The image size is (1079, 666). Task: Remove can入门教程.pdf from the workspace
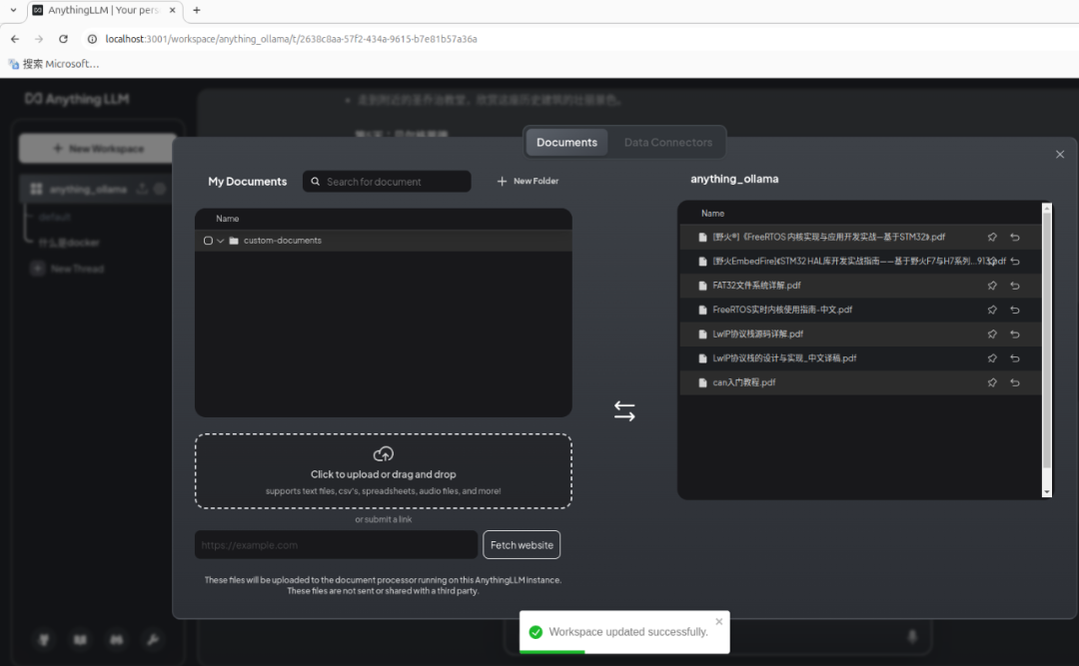coord(1015,382)
